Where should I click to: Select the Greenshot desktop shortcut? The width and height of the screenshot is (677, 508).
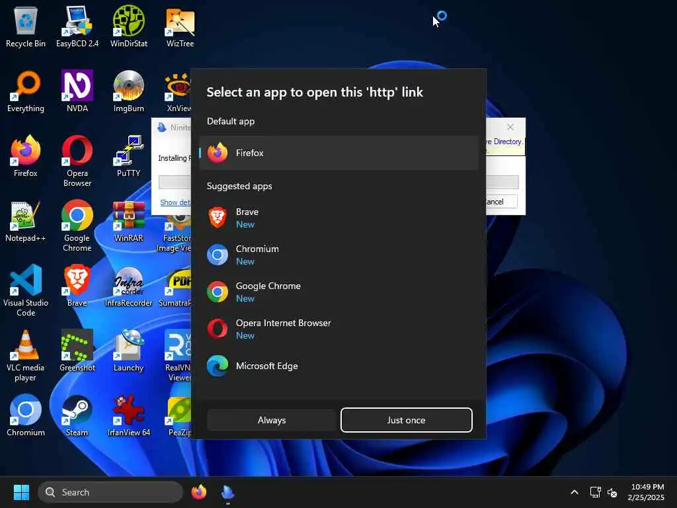click(77, 351)
